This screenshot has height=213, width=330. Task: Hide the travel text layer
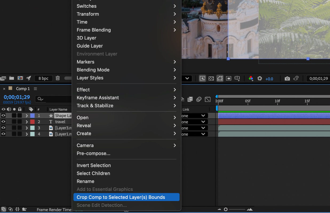point(3,122)
